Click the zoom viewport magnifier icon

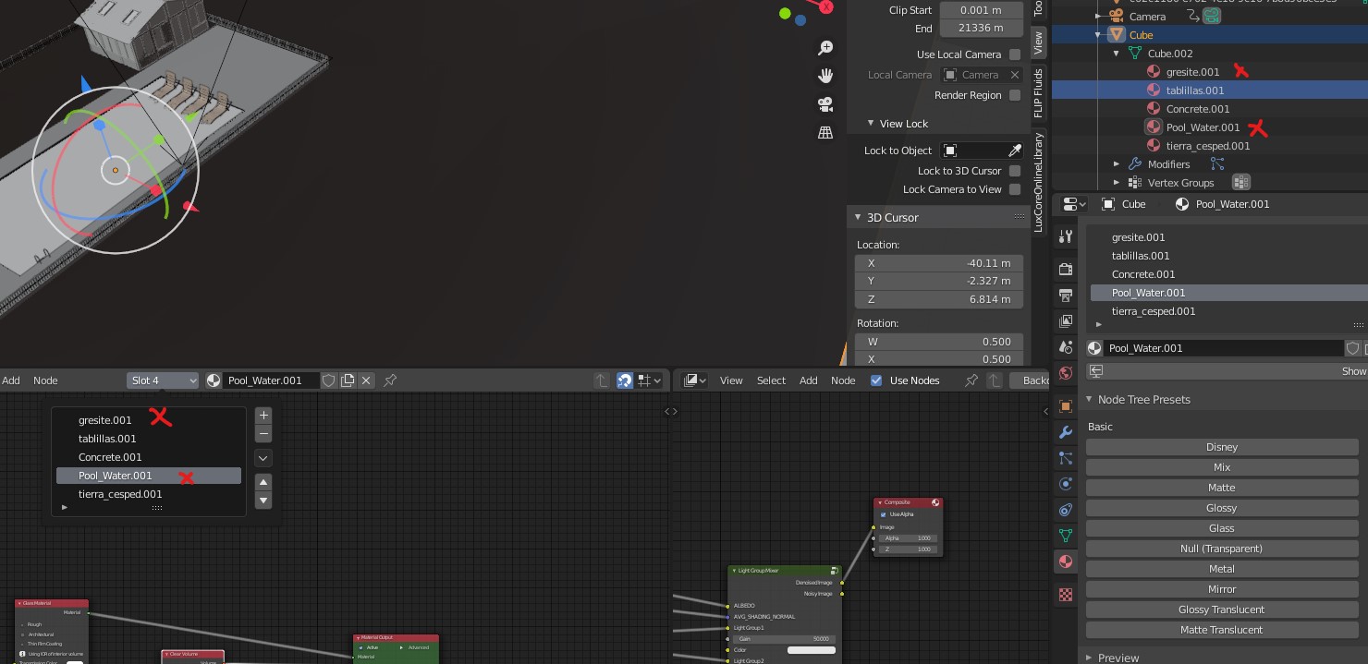825,48
